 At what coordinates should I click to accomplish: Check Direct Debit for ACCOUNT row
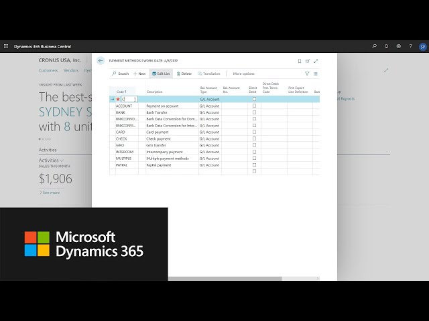(x=254, y=106)
